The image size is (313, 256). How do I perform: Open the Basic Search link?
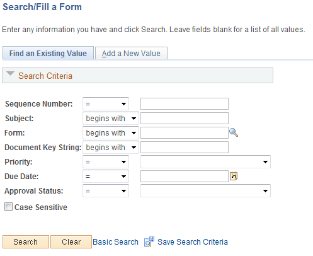point(115,242)
